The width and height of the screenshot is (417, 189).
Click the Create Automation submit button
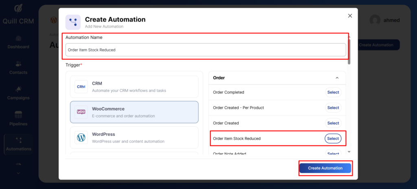[325, 168]
